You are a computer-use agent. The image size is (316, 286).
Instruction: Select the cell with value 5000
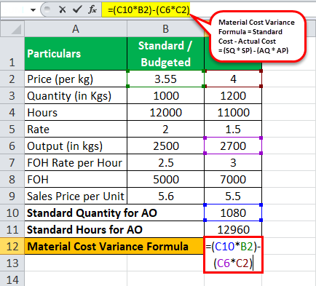pyautogui.click(x=165, y=180)
